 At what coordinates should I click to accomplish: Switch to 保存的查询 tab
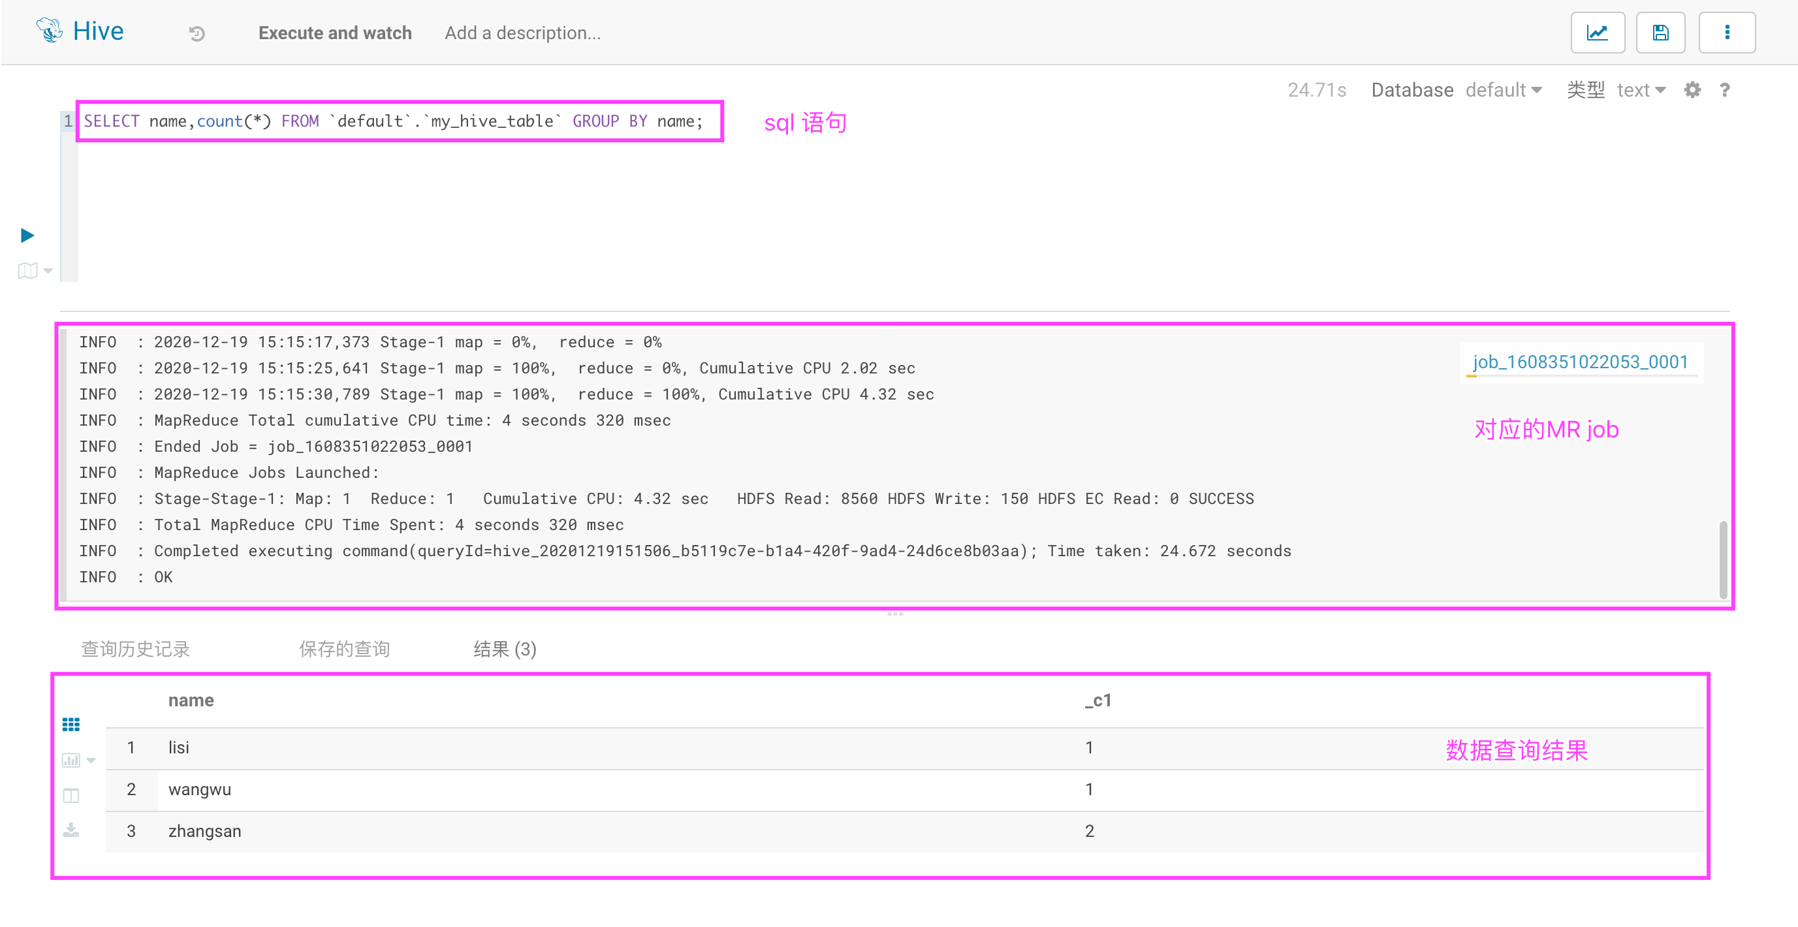click(x=344, y=649)
